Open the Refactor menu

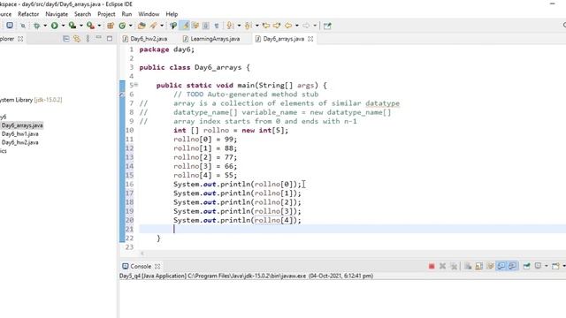click(x=28, y=14)
